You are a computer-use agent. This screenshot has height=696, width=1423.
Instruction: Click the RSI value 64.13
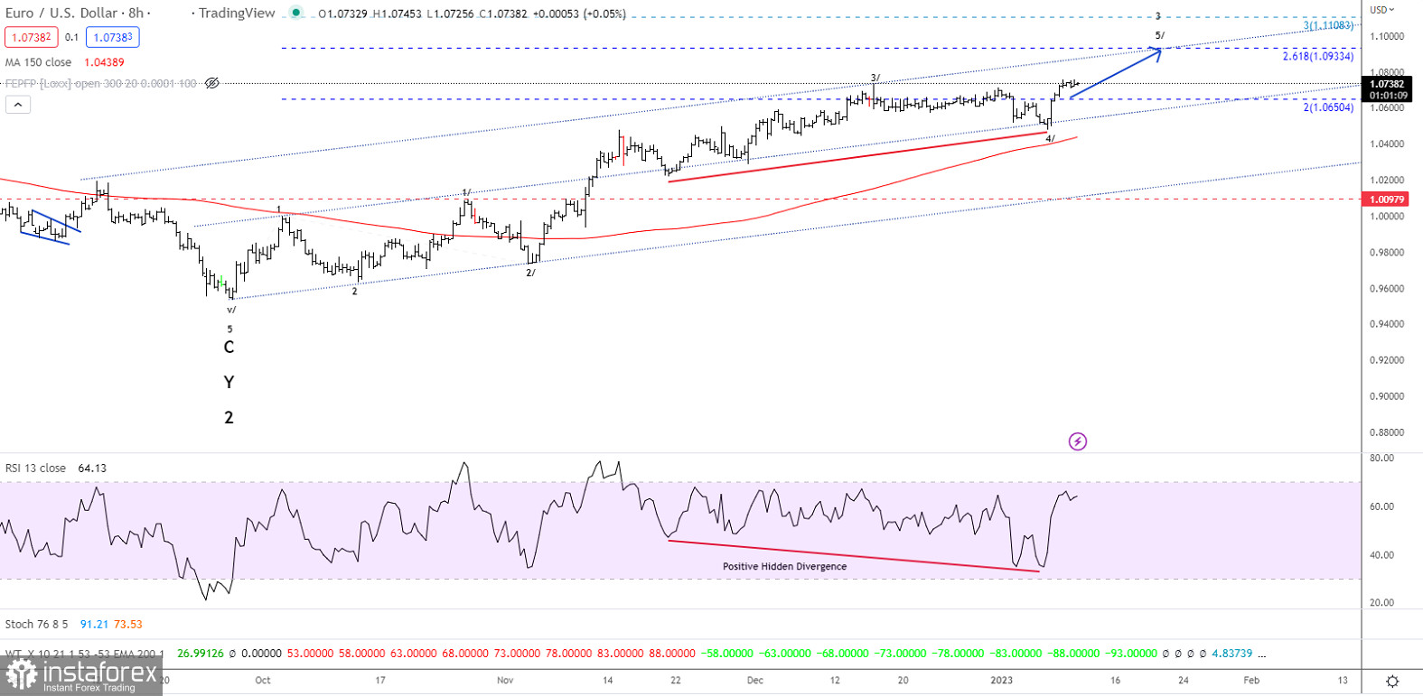click(x=92, y=468)
